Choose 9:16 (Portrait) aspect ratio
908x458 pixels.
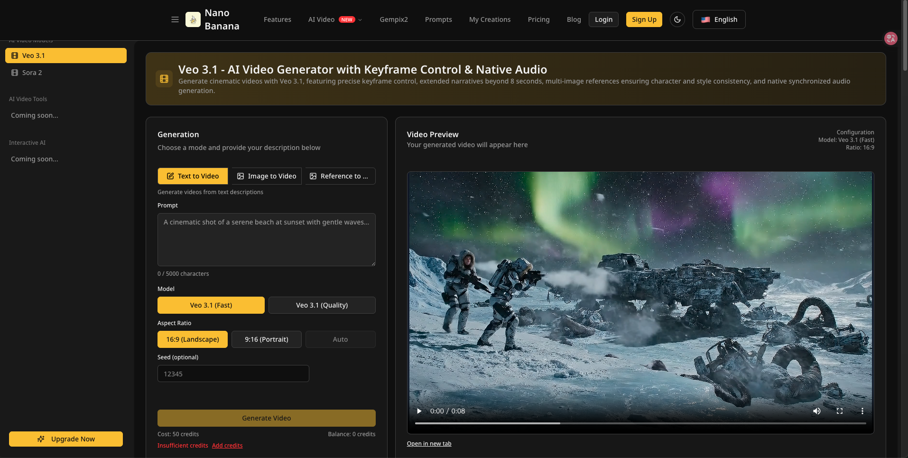266,339
